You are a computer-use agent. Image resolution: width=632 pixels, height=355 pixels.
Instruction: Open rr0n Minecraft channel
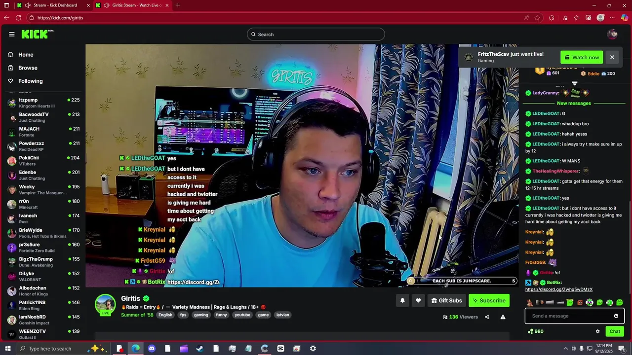pos(43,204)
